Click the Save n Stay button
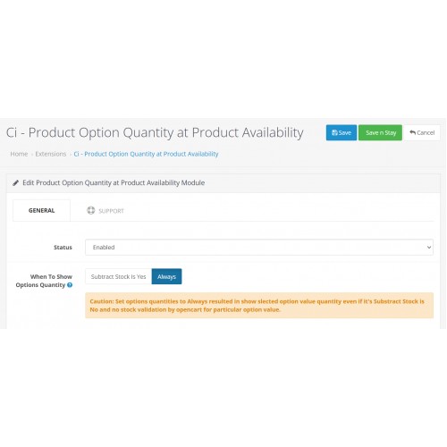The height and width of the screenshot is (447, 447). 380,132
